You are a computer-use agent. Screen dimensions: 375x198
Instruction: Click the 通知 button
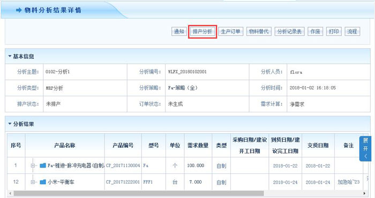[179, 31]
